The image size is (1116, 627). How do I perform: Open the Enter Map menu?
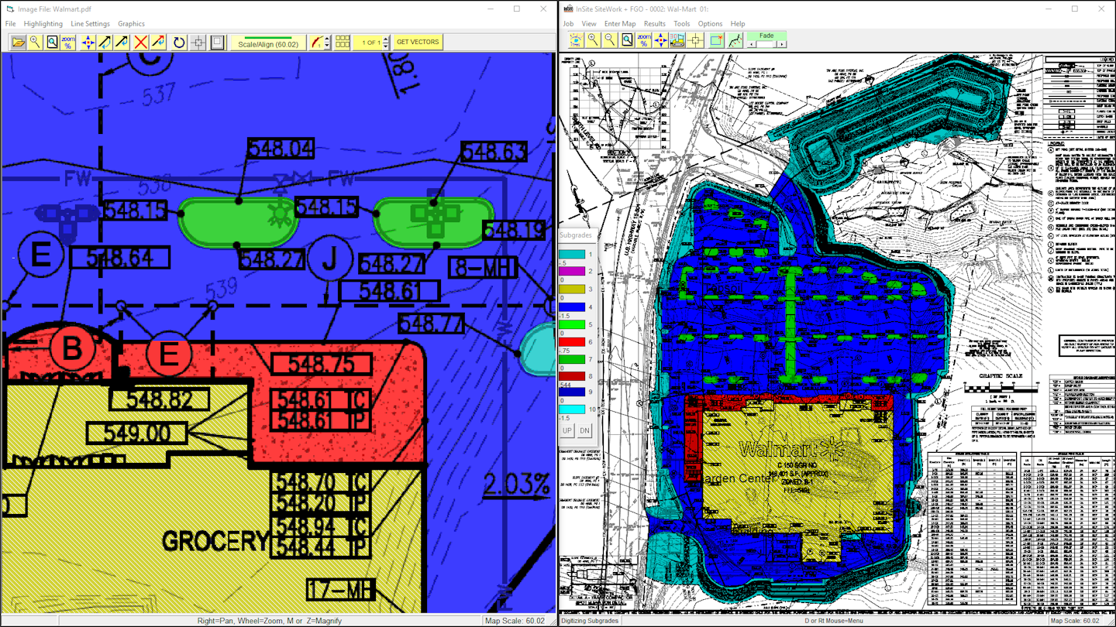pyautogui.click(x=620, y=24)
